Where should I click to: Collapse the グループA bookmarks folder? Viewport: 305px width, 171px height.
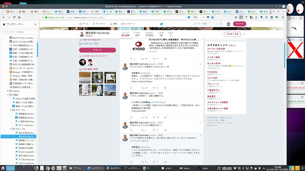[11, 110]
